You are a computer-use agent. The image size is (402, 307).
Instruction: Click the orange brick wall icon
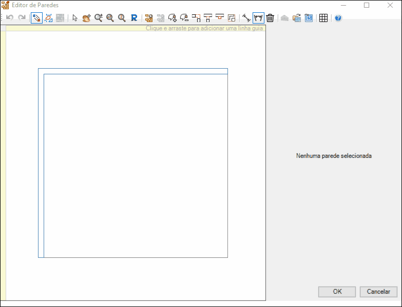click(149, 18)
